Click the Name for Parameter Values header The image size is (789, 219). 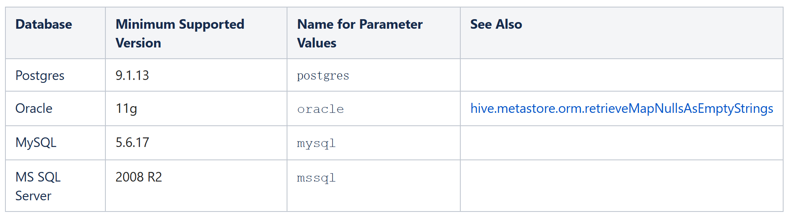[x=360, y=33]
